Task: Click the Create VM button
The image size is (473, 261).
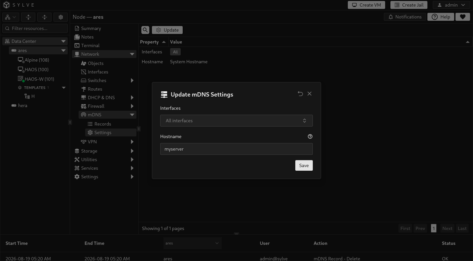Action: pos(366,5)
